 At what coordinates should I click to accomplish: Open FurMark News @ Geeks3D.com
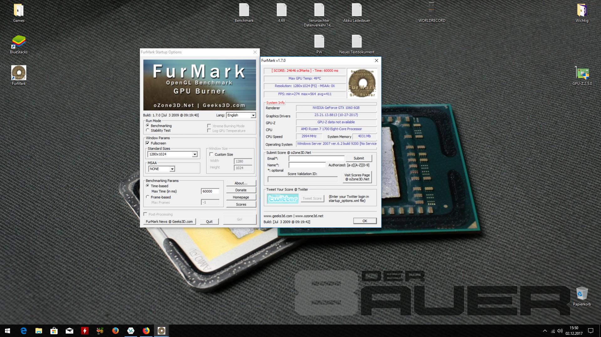tap(169, 221)
